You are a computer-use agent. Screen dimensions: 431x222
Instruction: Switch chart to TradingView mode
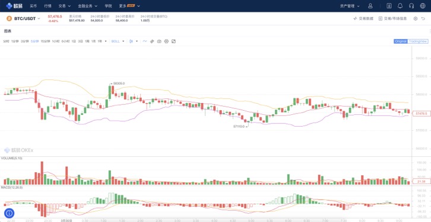(x=417, y=41)
